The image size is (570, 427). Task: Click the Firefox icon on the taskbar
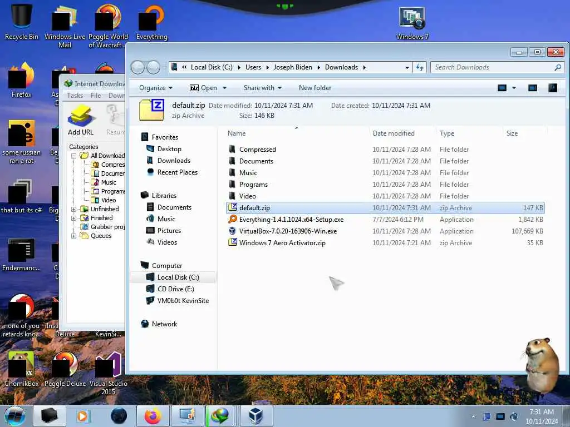tap(153, 416)
